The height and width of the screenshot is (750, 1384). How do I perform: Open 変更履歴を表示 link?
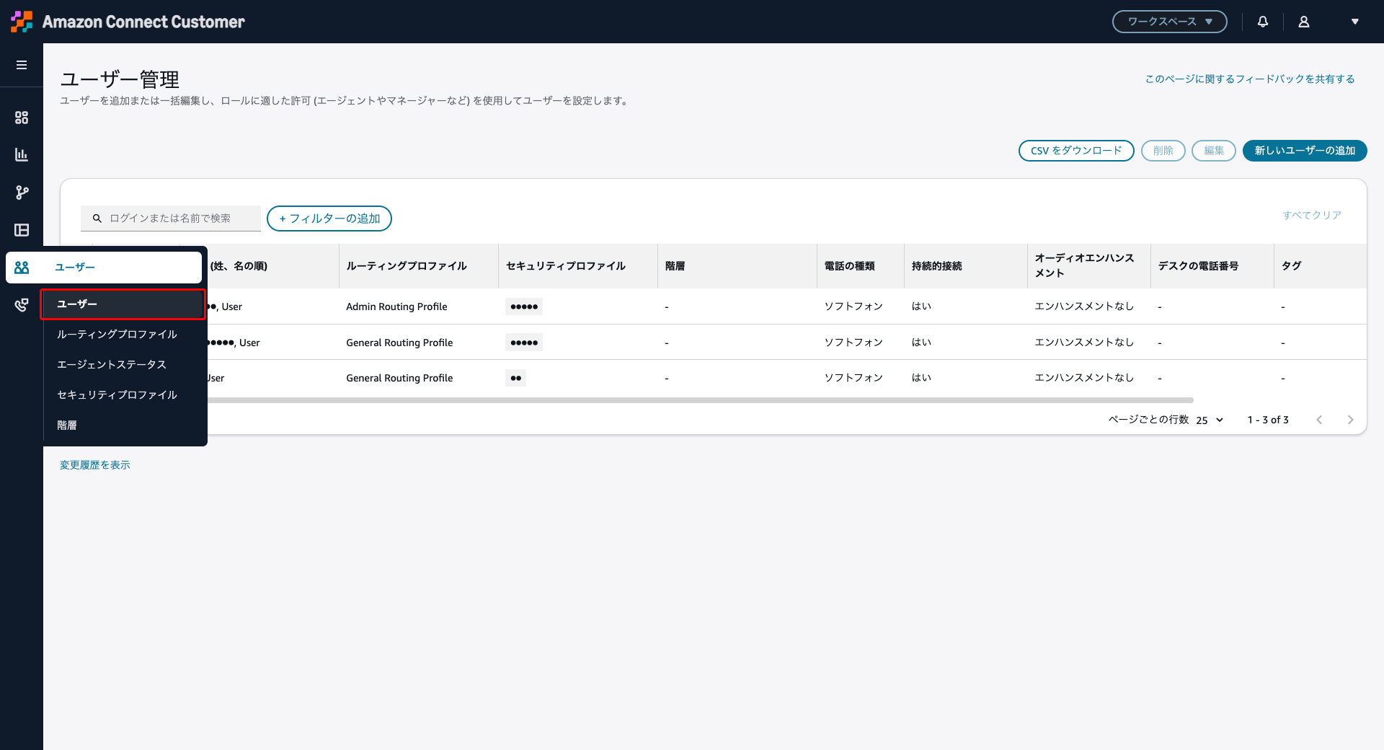coord(95,465)
